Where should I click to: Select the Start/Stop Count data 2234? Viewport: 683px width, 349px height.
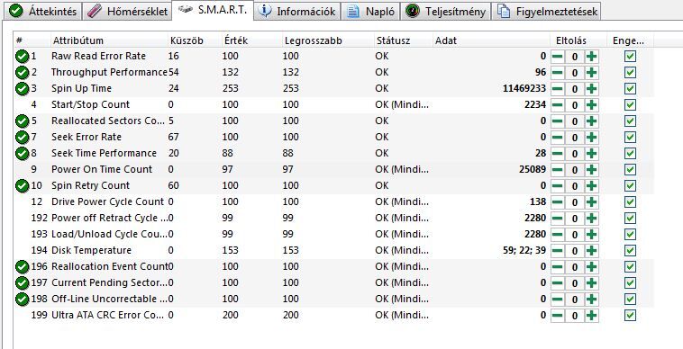(x=535, y=104)
